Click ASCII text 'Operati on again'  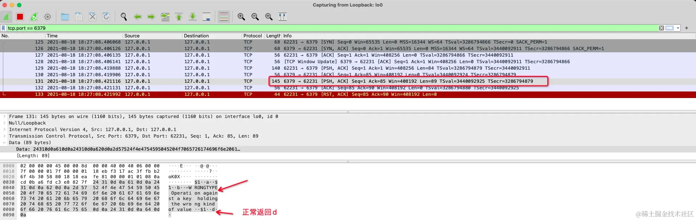point(194,193)
